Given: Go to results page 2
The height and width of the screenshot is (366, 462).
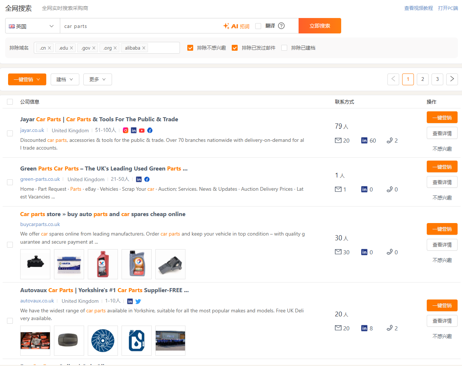Looking at the screenshot, I should pyautogui.click(x=423, y=79).
